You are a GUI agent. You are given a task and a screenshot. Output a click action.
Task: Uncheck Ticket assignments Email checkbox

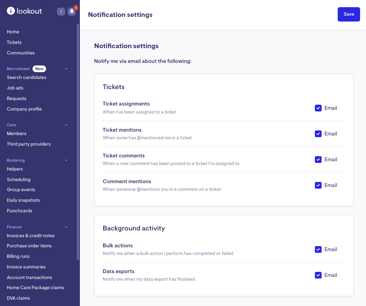click(x=318, y=108)
